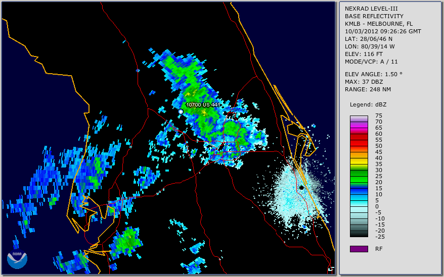This screenshot has height=277, width=444.
Task: Click the 60 value on the legend scale
Action: pyautogui.click(x=379, y=134)
